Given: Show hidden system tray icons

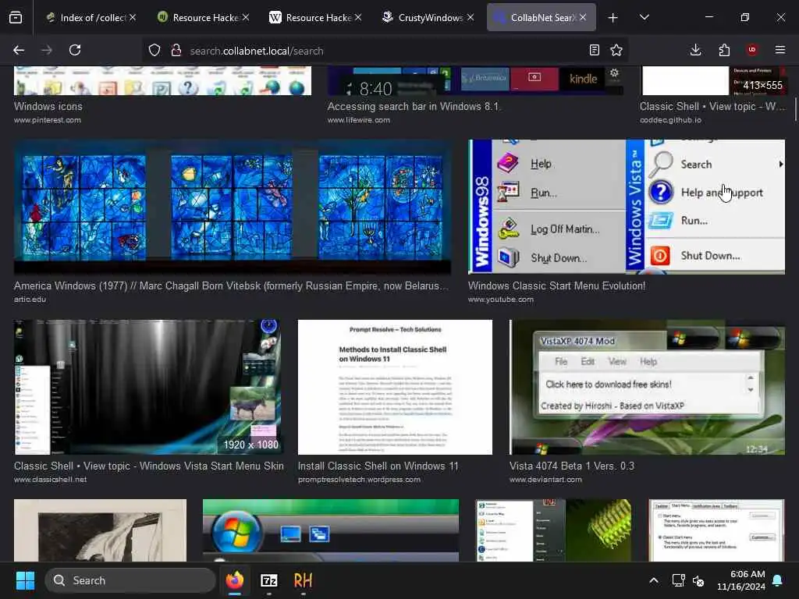Looking at the screenshot, I should (x=654, y=580).
